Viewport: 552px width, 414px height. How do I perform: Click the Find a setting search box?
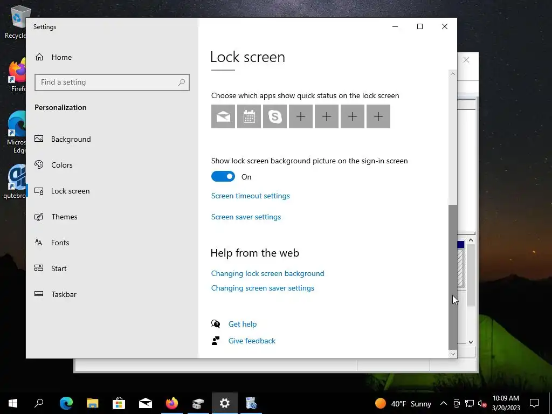point(112,82)
